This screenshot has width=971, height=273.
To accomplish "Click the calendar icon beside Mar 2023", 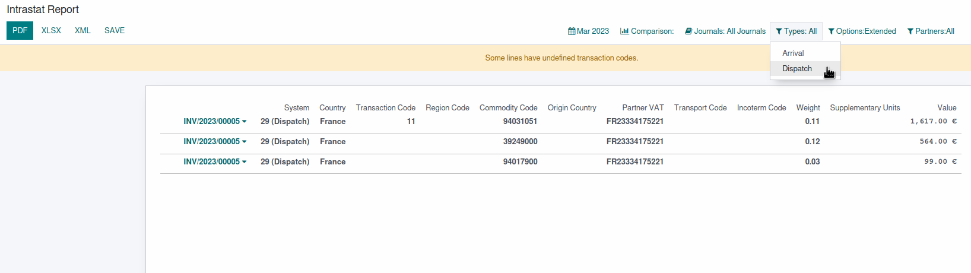I will pos(572,31).
